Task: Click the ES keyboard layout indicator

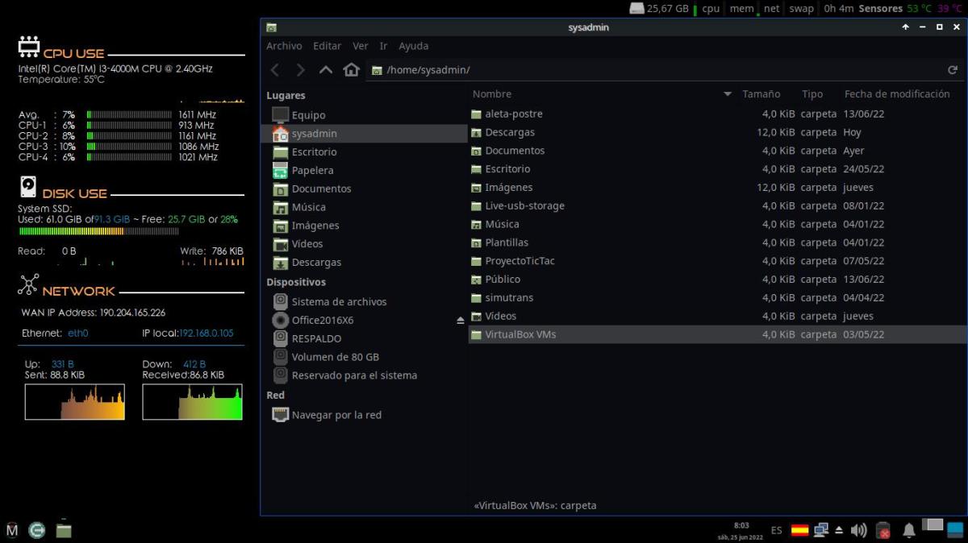Action: [x=776, y=530]
